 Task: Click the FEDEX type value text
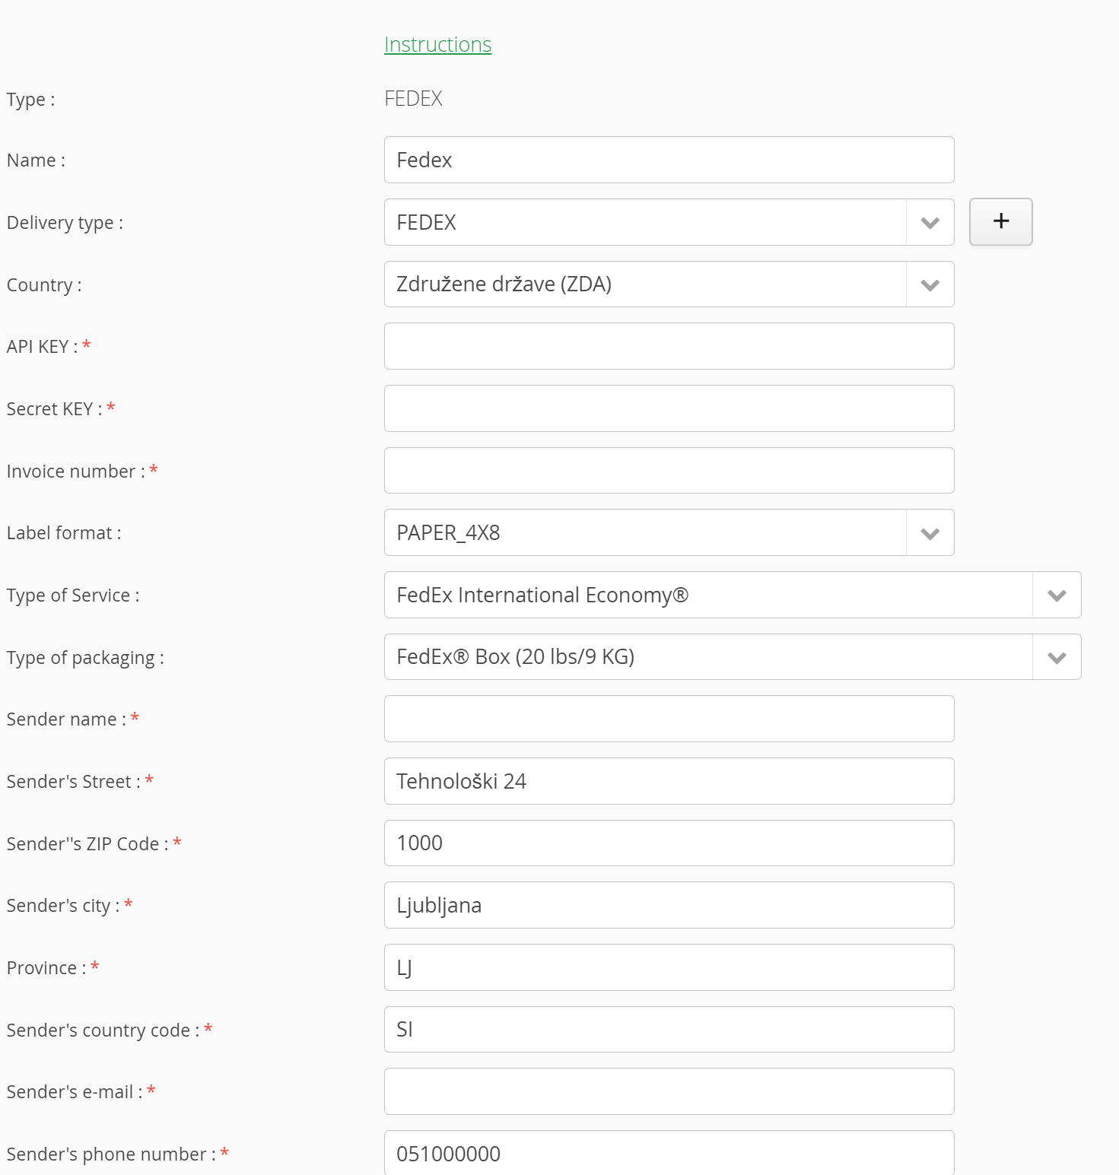[x=413, y=99]
